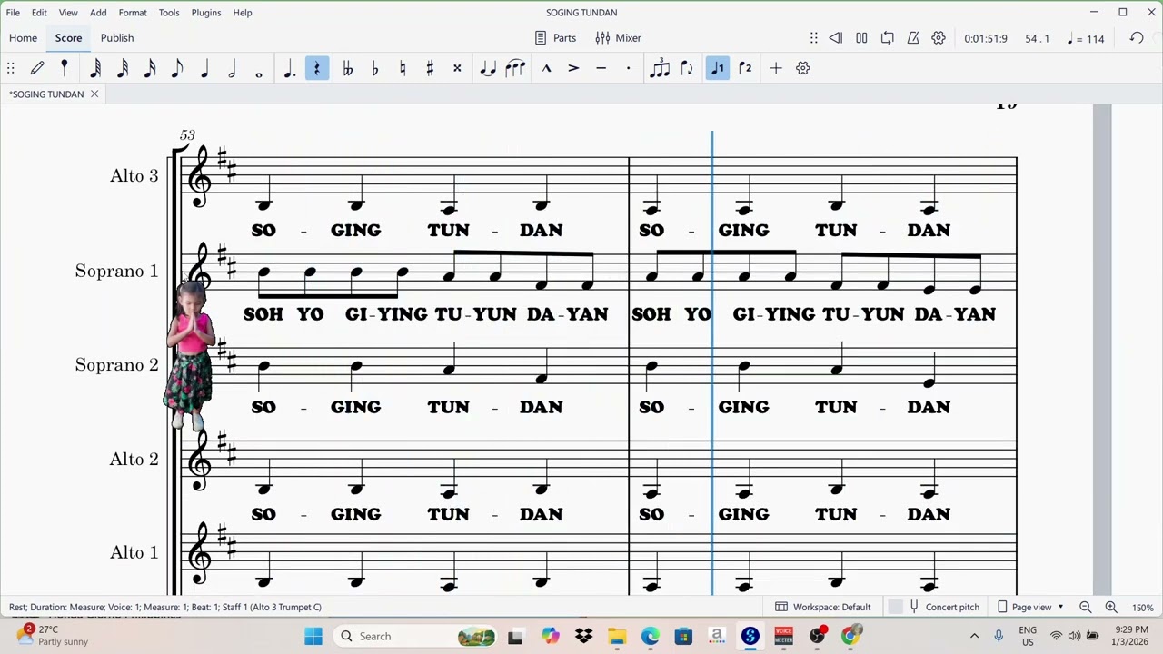The height and width of the screenshot is (654, 1163).
Task: Toggle note input pencil tool
Action: coord(37,68)
